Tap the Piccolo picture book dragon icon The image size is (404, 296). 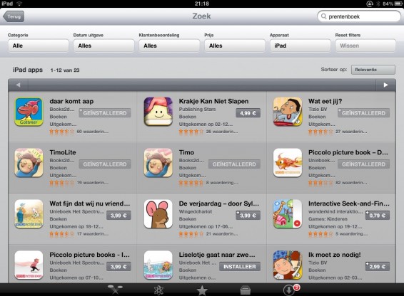click(288, 163)
